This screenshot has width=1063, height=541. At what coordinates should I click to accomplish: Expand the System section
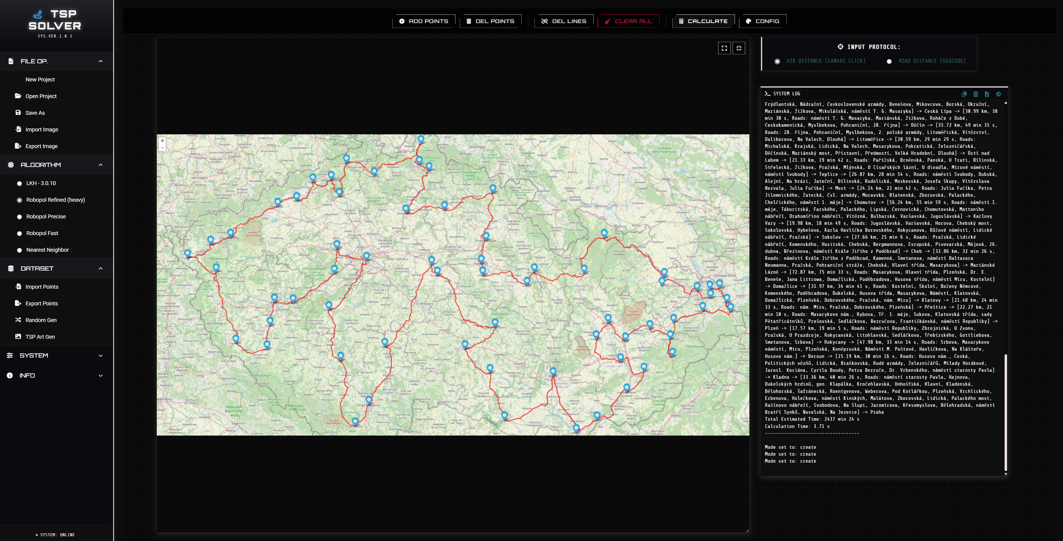point(100,355)
